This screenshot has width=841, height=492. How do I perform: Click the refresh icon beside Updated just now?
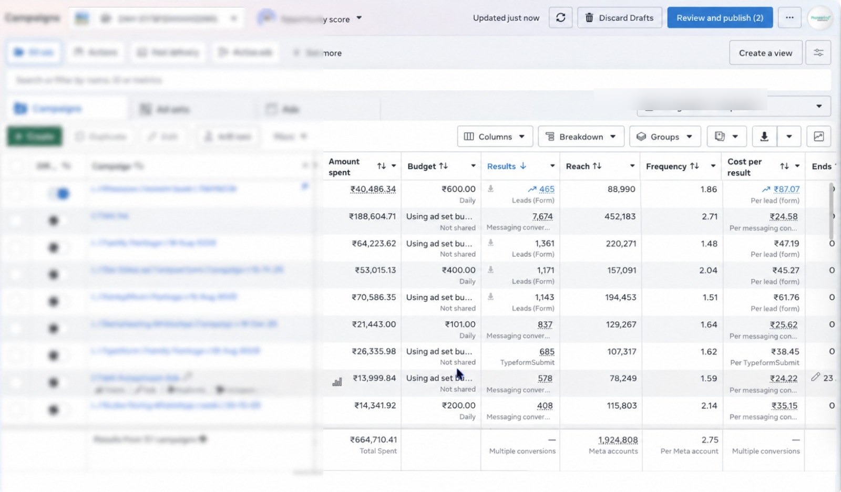click(x=560, y=18)
